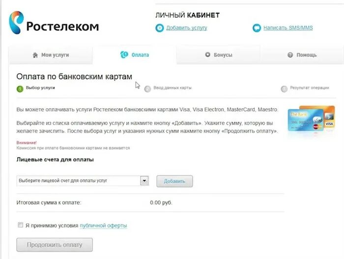Viewport: 344px width, 259px height.
Task: Go to the Мои услуги tab
Action: (x=51, y=55)
